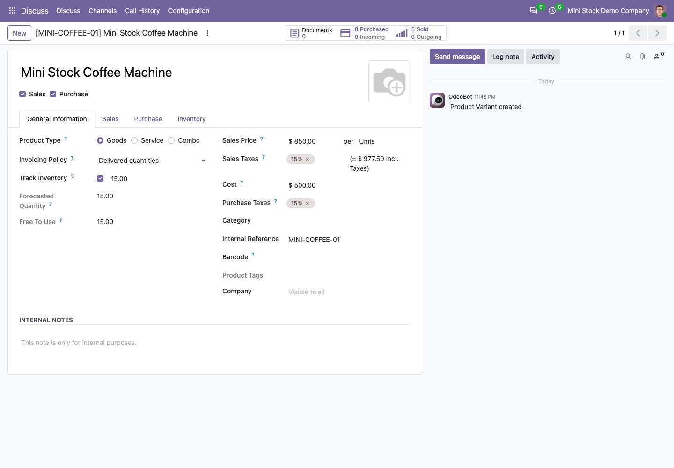Open the conversations icon with badge 8

[534, 11]
